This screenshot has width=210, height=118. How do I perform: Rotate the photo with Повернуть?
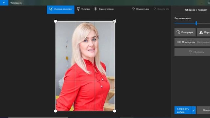tap(185, 32)
